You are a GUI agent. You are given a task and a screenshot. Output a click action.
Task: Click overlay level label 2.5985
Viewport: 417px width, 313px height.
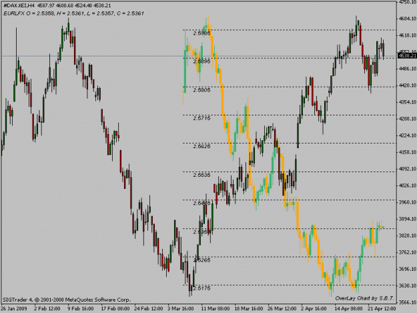pyautogui.click(x=201, y=33)
